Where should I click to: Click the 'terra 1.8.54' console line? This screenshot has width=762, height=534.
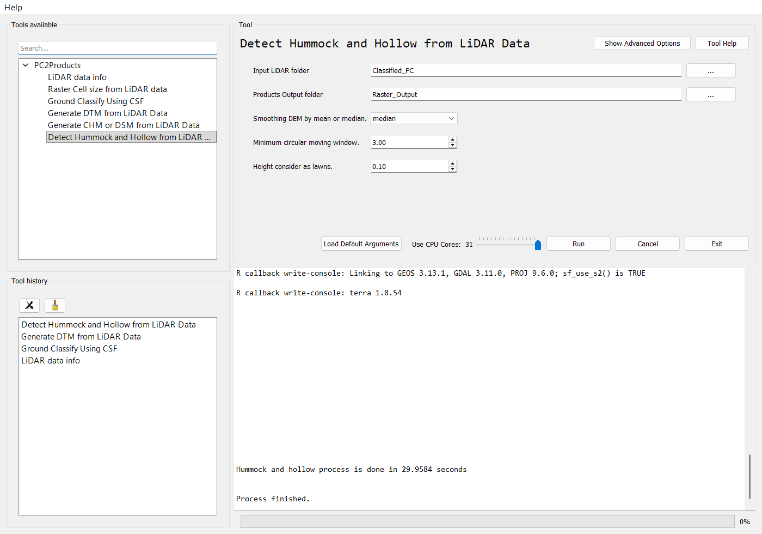coord(319,293)
